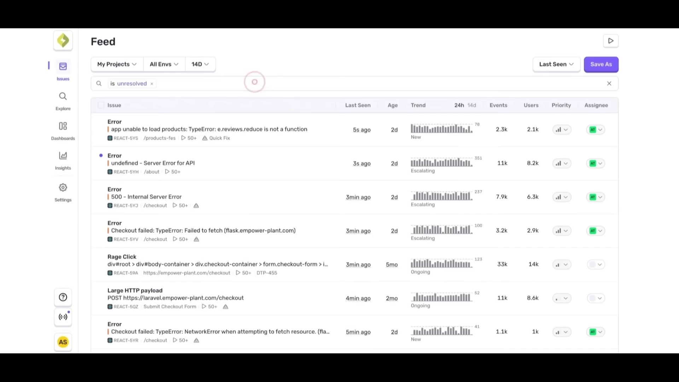Open the Last Seen sort dropdown

556,64
